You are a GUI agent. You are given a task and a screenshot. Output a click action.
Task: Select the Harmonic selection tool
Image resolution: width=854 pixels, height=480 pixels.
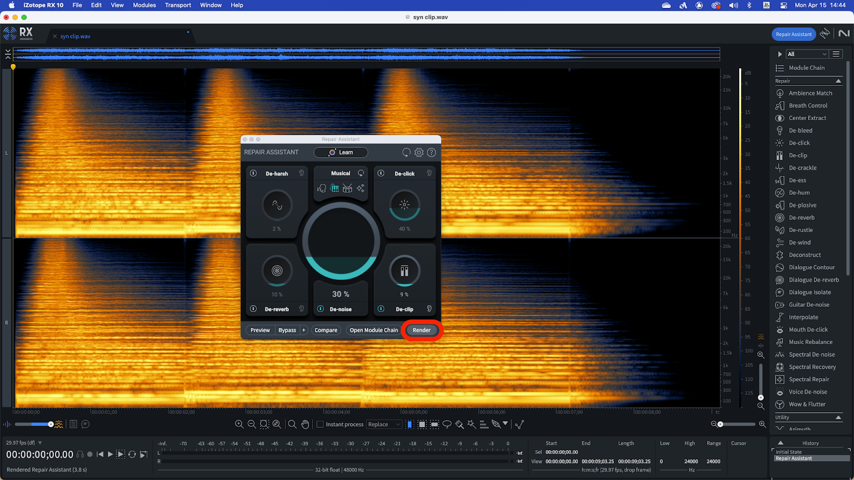click(484, 424)
